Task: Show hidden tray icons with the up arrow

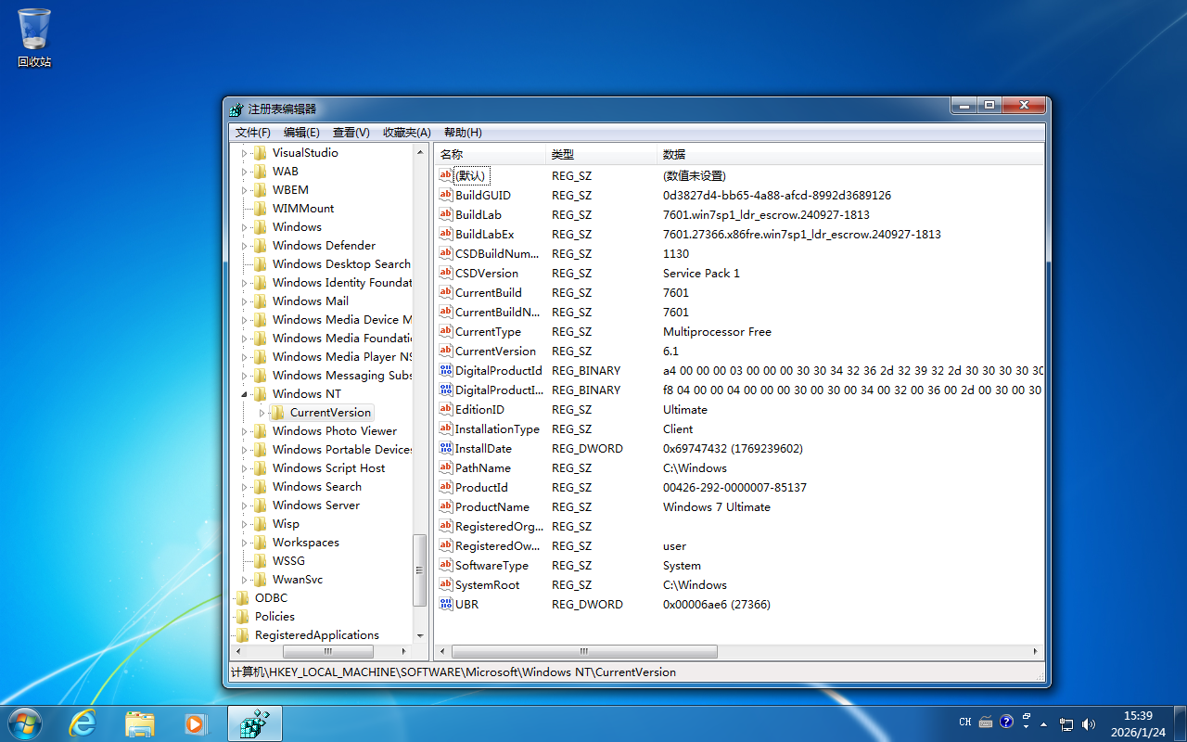Action: (x=1041, y=723)
